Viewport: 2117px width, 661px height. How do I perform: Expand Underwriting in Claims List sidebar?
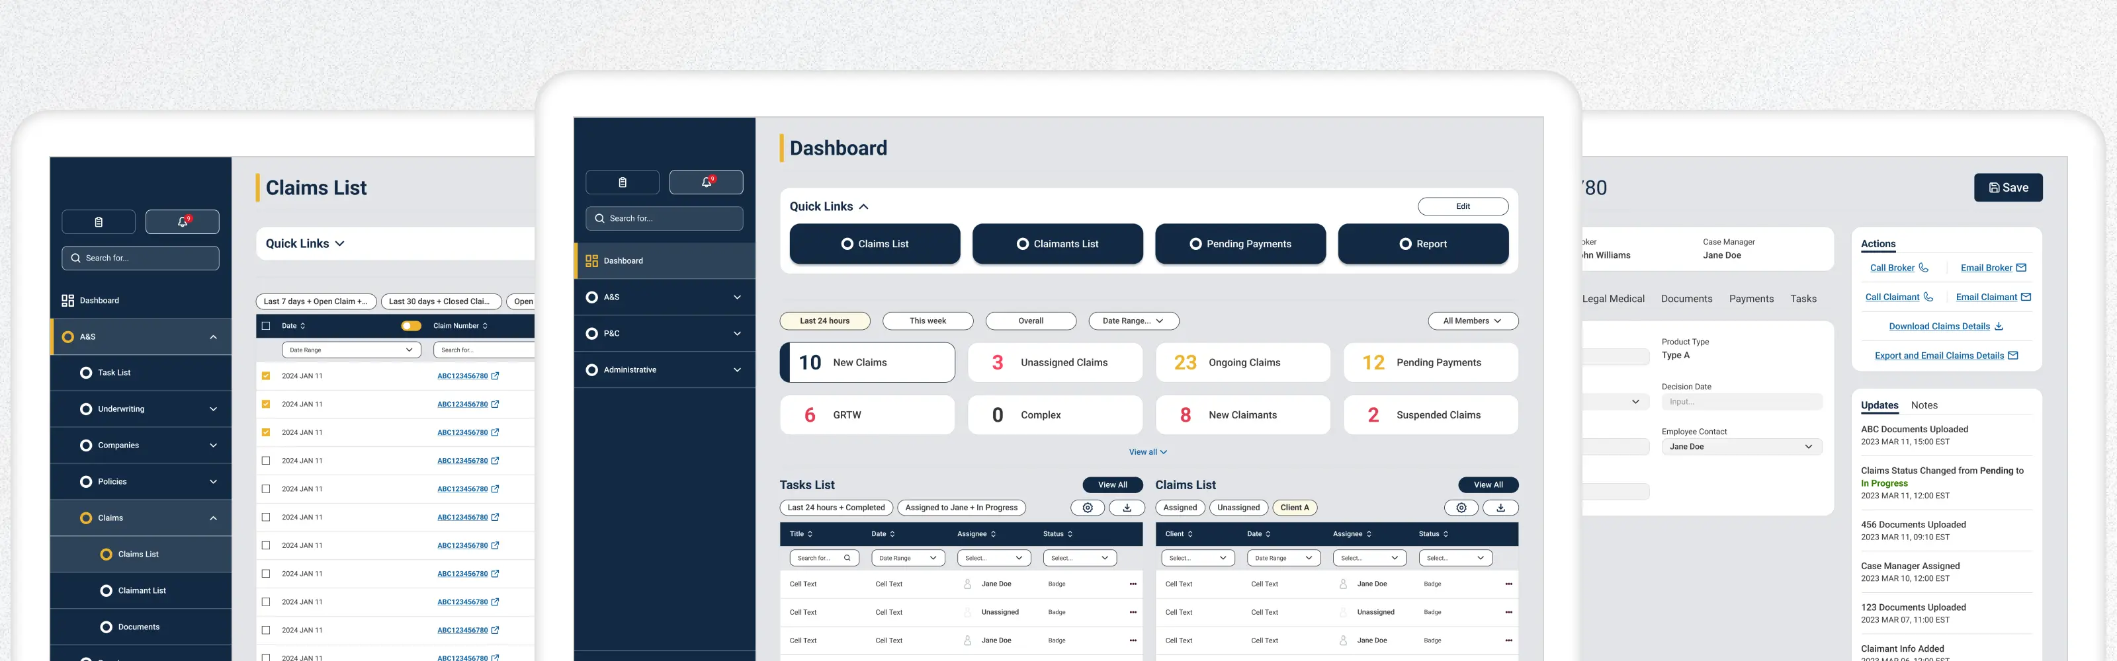click(213, 409)
